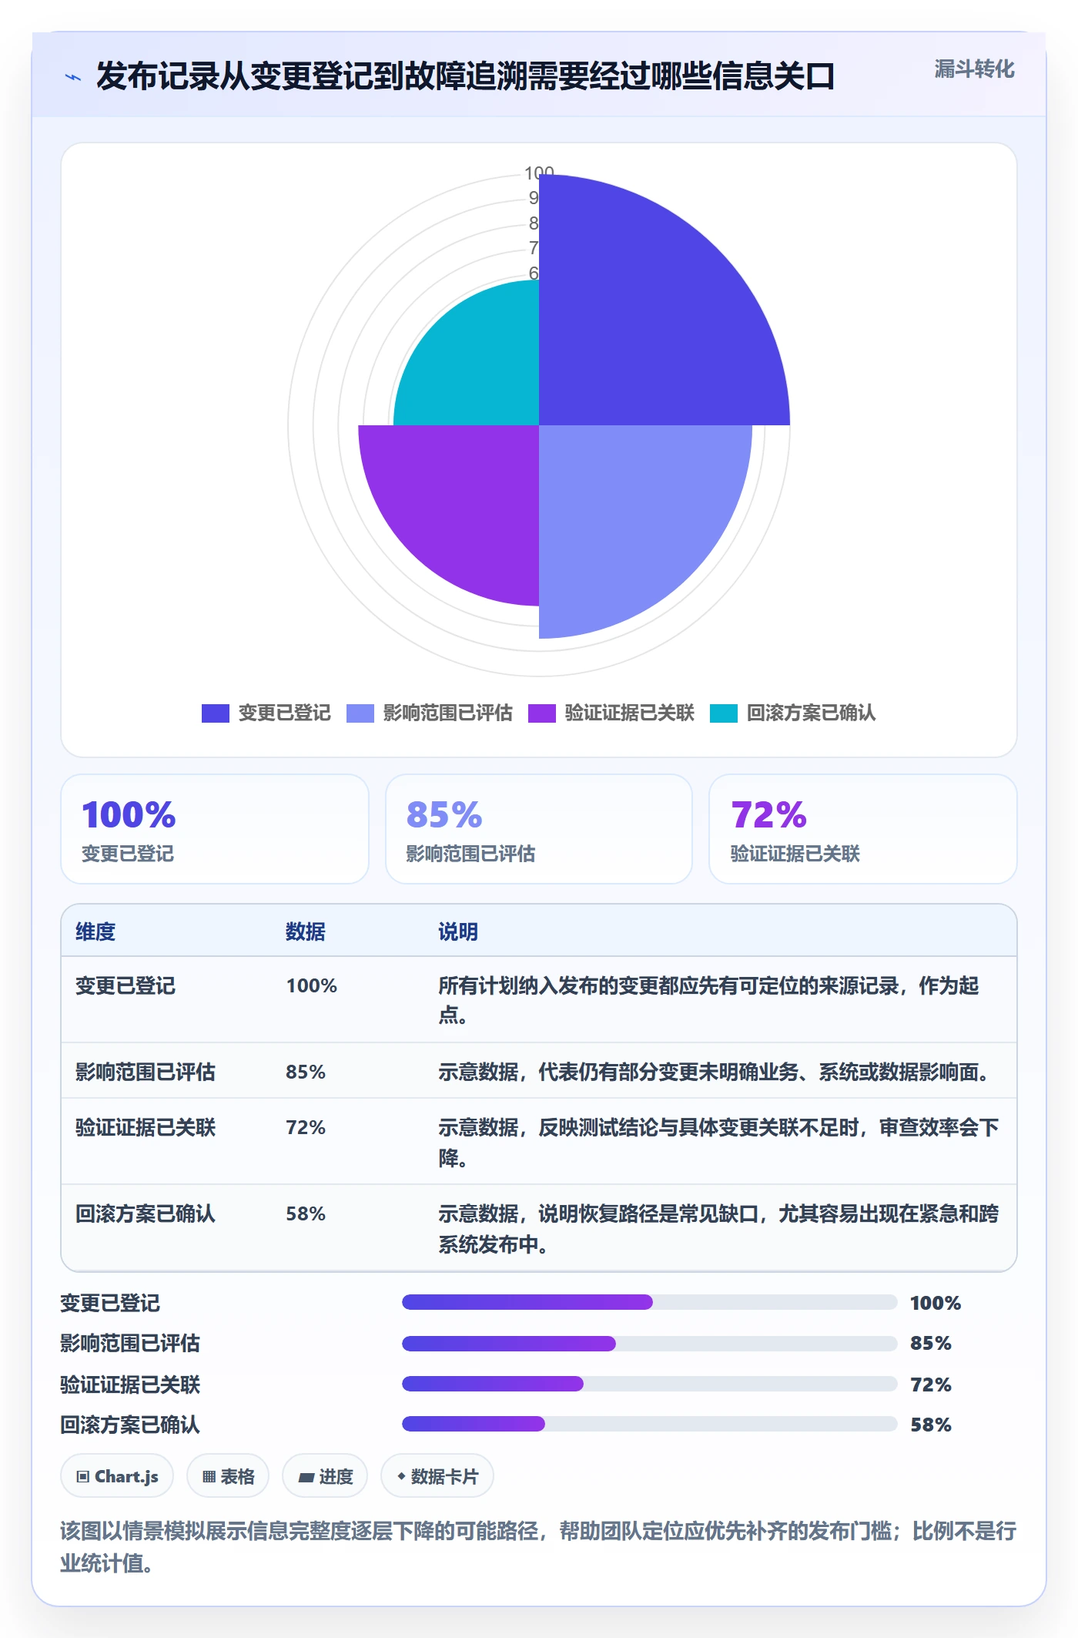Viewport: 1078px width, 1638px height.
Task: Select the 回滚方案已确认 cell in the table
Action: pyautogui.click(x=146, y=1213)
